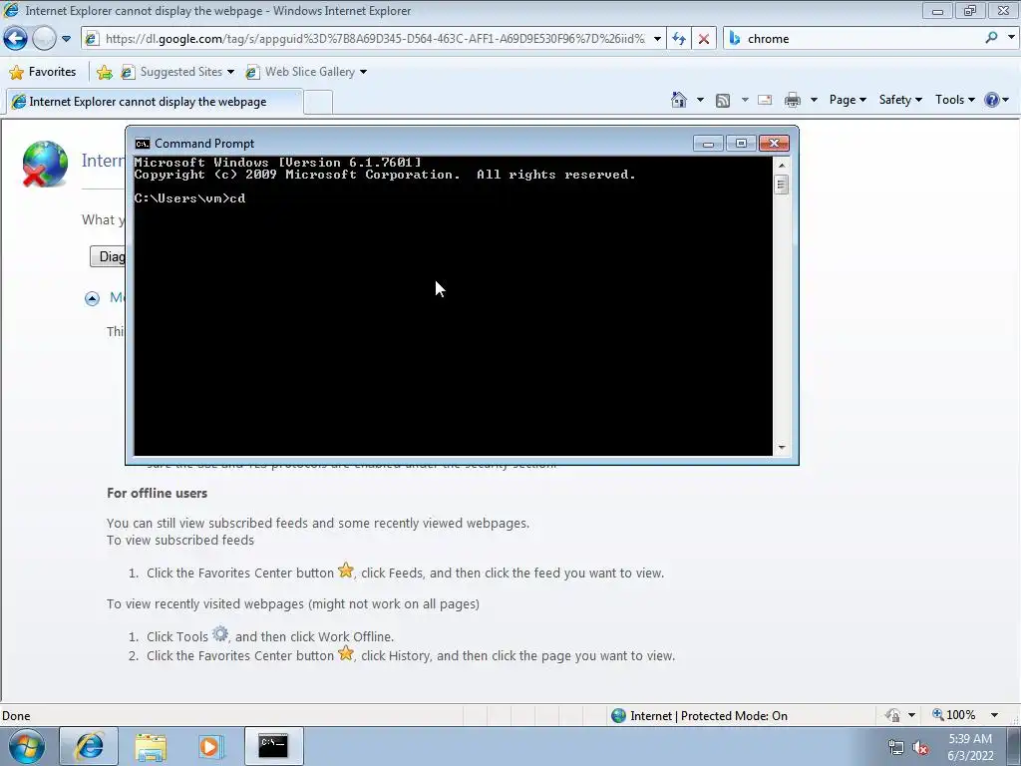Refresh the page with the Refresh icon
The image size is (1021, 766).
(x=679, y=39)
